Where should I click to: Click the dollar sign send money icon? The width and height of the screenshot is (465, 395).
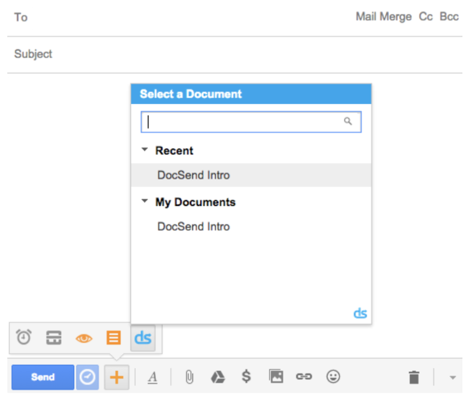coord(246,376)
